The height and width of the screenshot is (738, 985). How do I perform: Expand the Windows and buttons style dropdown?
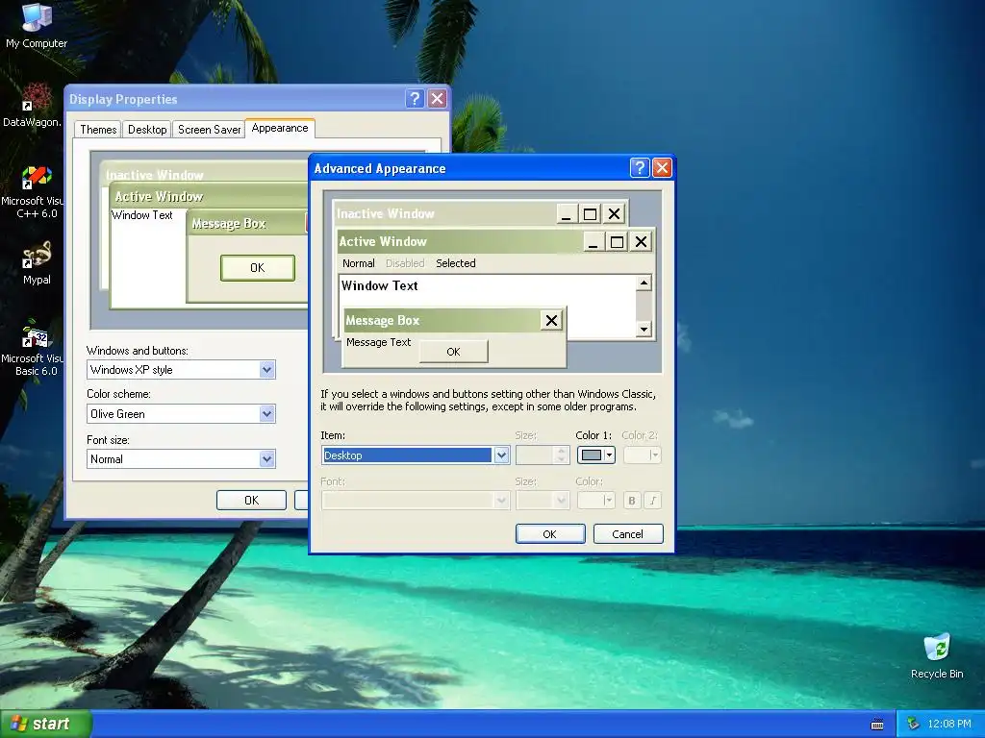click(x=267, y=370)
